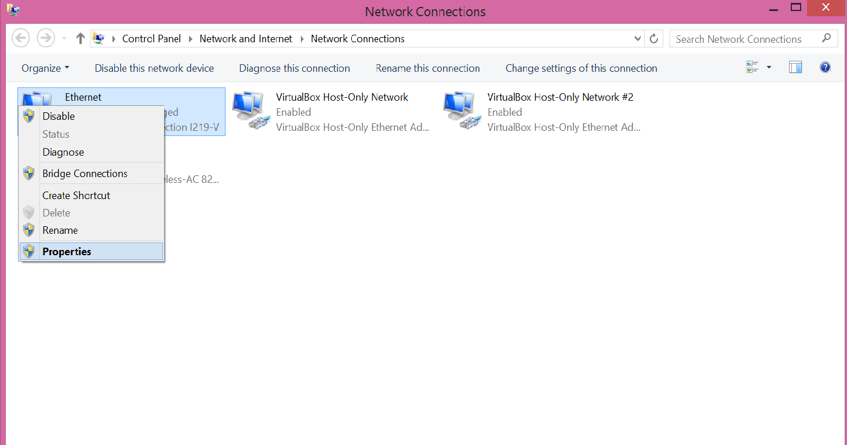Expand the address bar history dropdown
Viewport: 847px width, 445px height.
pyautogui.click(x=638, y=39)
